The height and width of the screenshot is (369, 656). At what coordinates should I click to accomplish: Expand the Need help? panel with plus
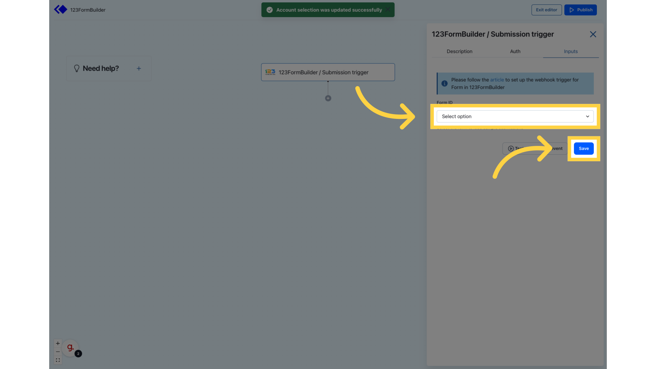pyautogui.click(x=139, y=68)
